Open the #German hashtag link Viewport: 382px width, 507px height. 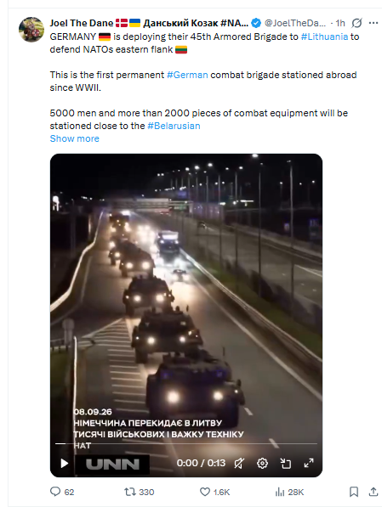tap(187, 75)
